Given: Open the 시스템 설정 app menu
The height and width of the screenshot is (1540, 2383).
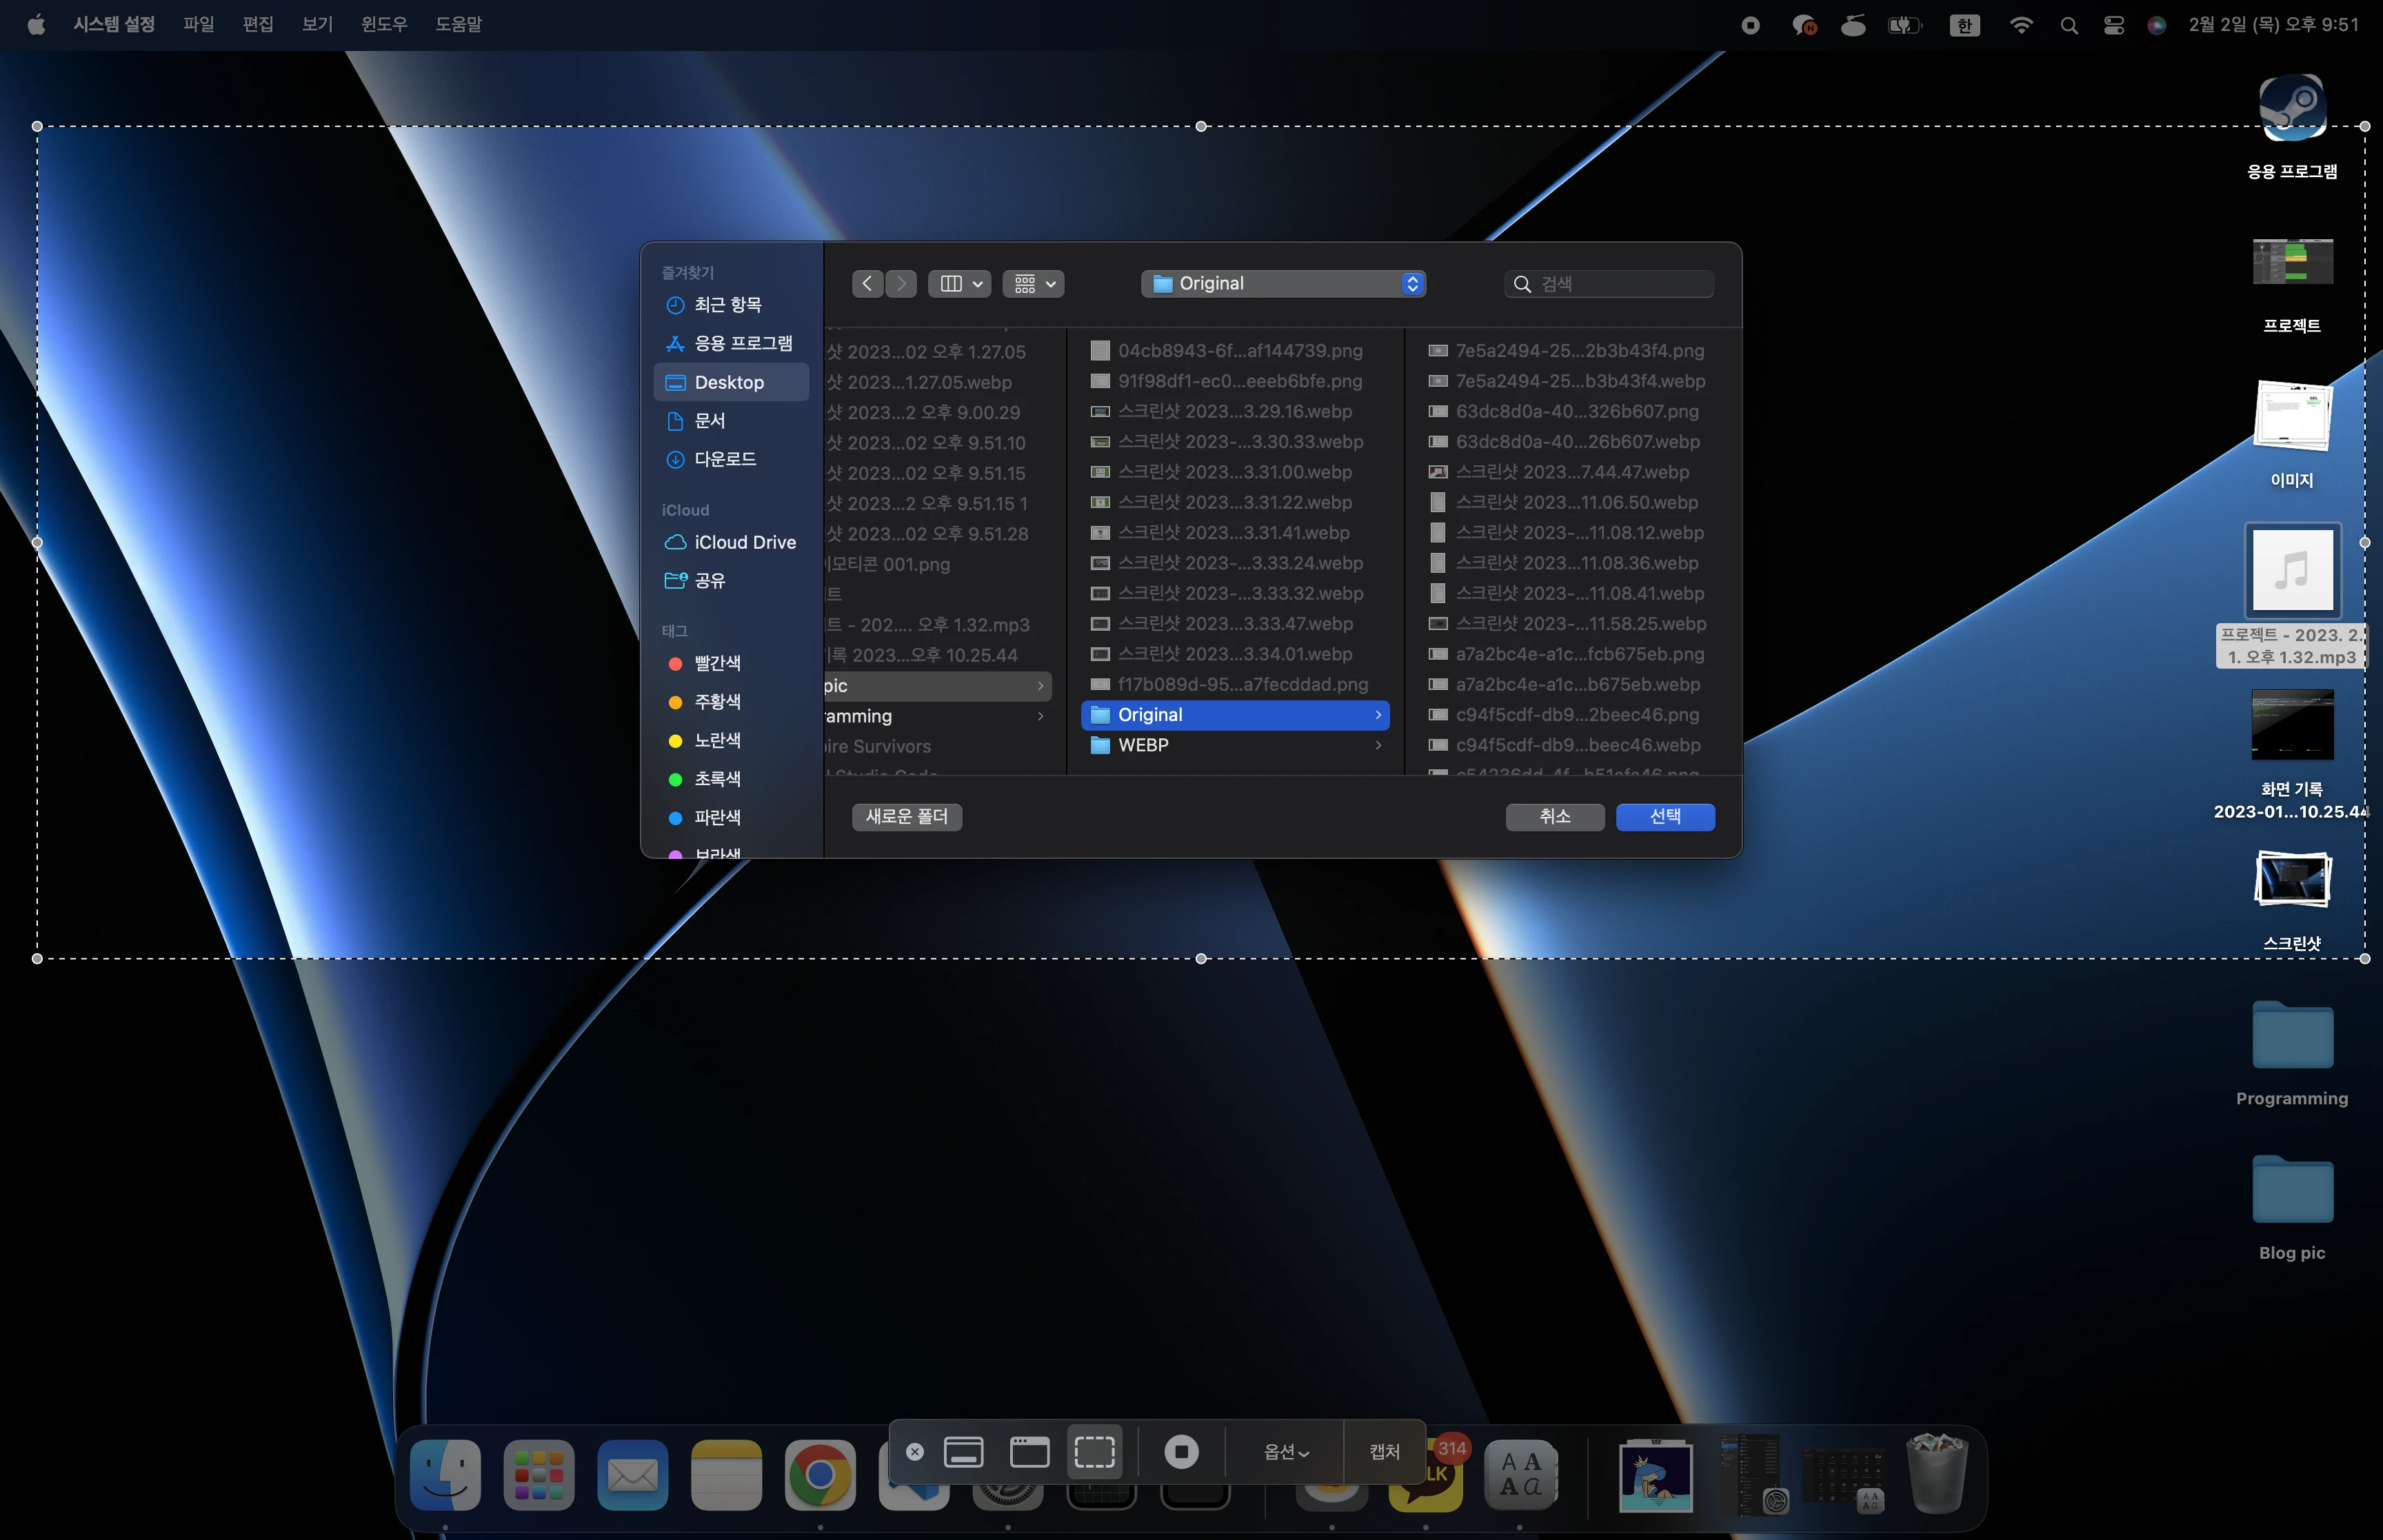Looking at the screenshot, I should pyautogui.click(x=114, y=24).
